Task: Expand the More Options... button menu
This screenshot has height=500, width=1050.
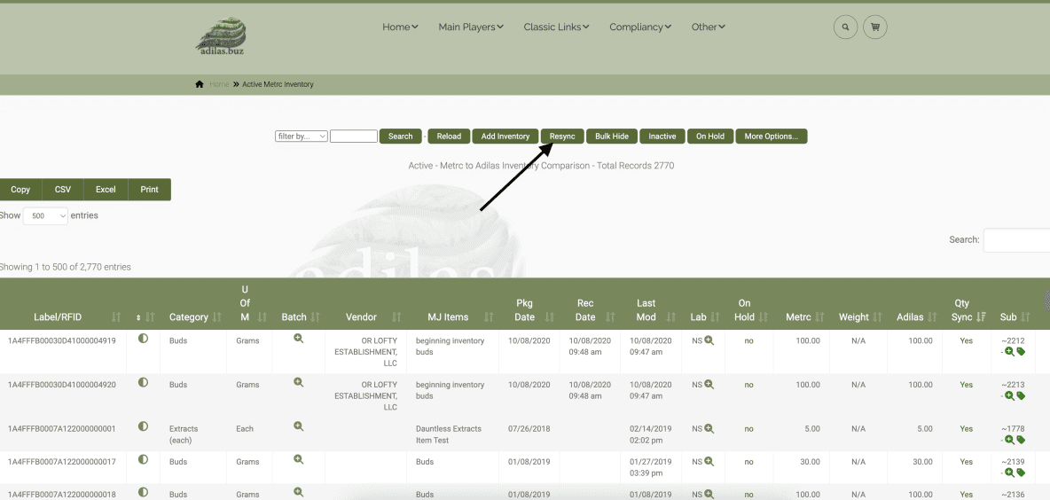Action: tap(771, 136)
